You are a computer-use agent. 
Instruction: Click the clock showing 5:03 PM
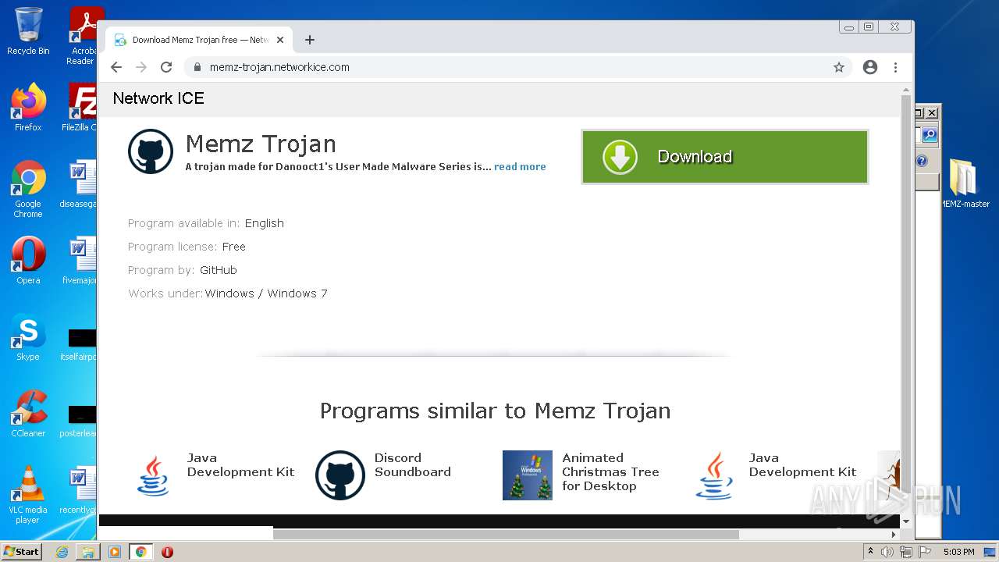point(958,552)
